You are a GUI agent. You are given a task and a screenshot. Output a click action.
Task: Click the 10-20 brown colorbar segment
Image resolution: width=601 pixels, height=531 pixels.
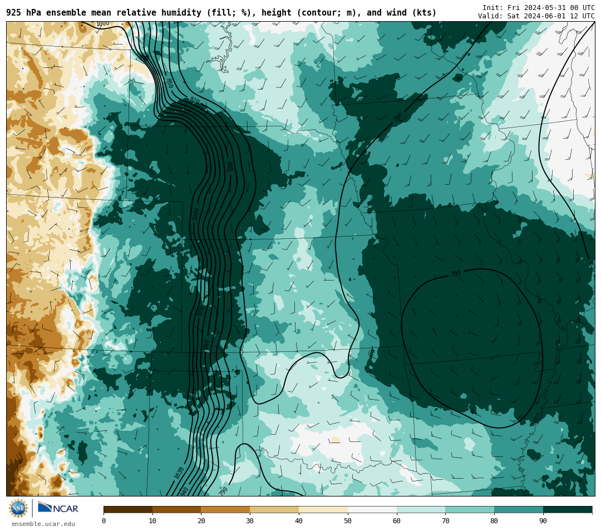click(177, 509)
